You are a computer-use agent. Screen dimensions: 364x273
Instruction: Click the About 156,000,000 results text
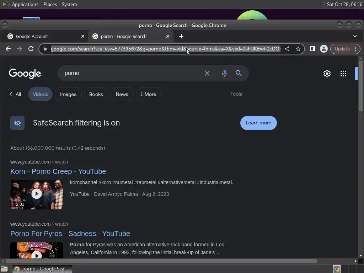pyautogui.click(x=58, y=148)
